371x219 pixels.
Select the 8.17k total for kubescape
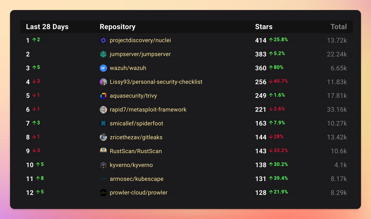(x=339, y=179)
